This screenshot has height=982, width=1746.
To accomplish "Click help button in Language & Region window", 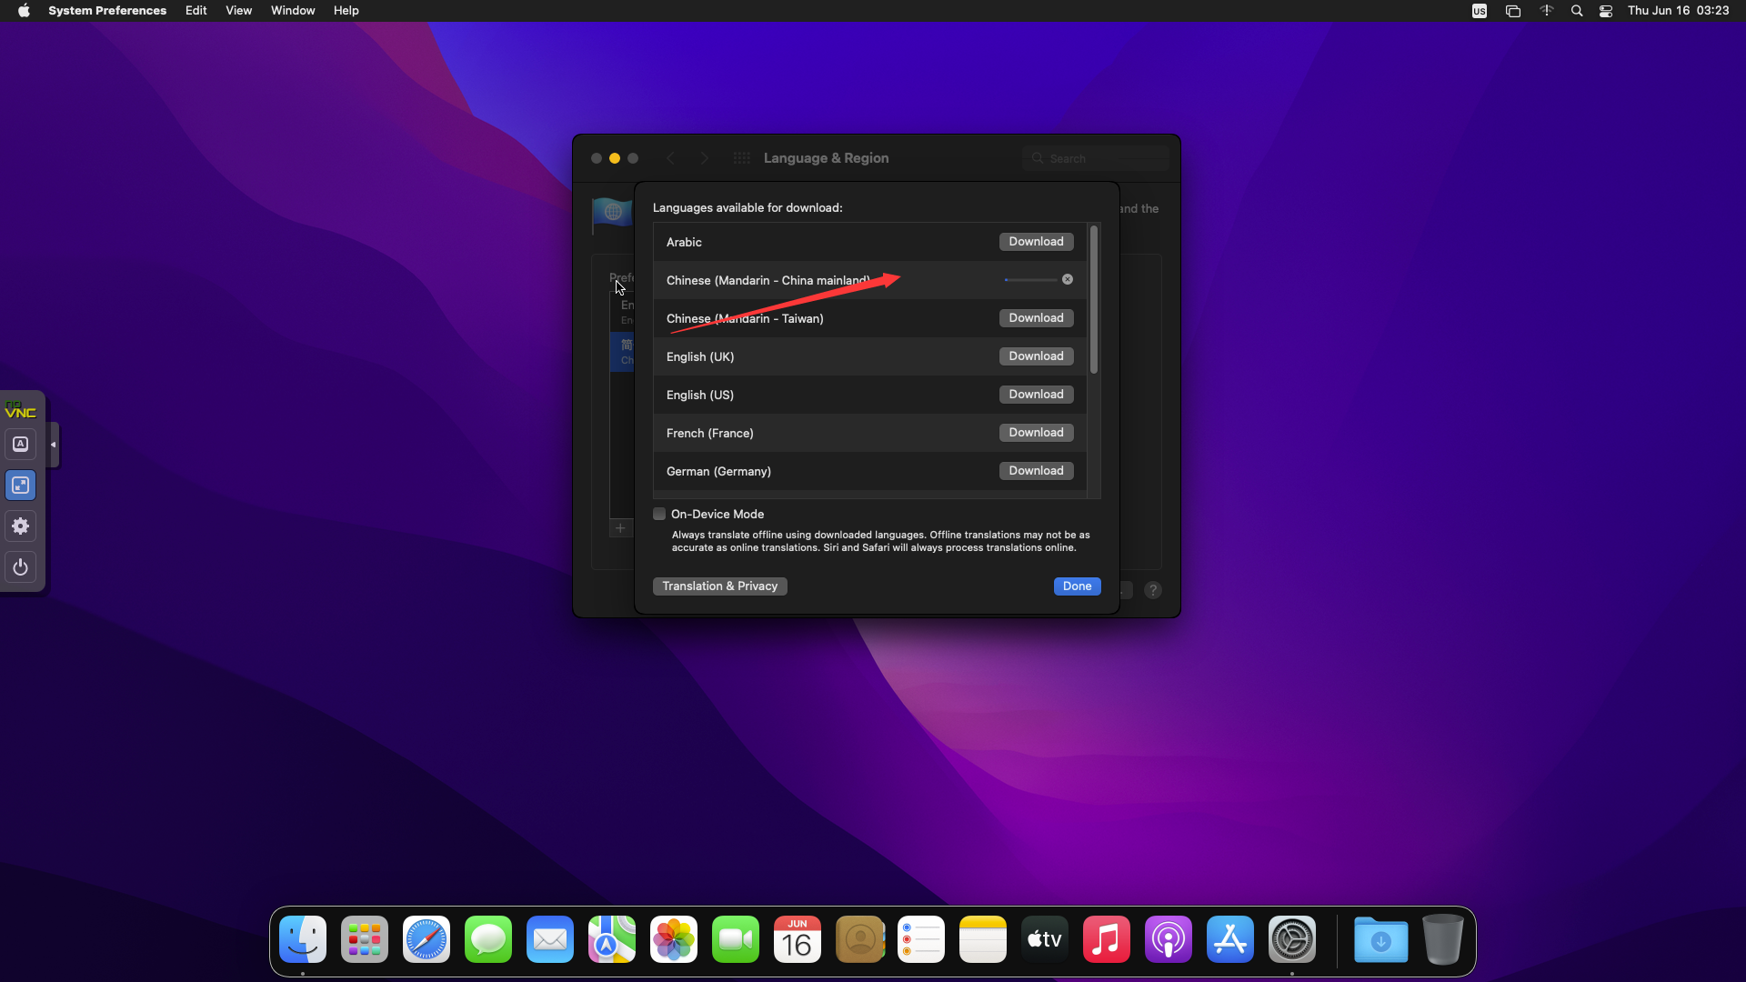I will point(1153,590).
